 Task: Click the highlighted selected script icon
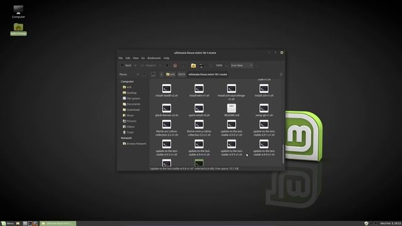(199, 163)
